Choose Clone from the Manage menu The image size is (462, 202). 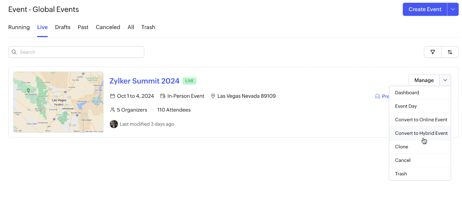[401, 146]
